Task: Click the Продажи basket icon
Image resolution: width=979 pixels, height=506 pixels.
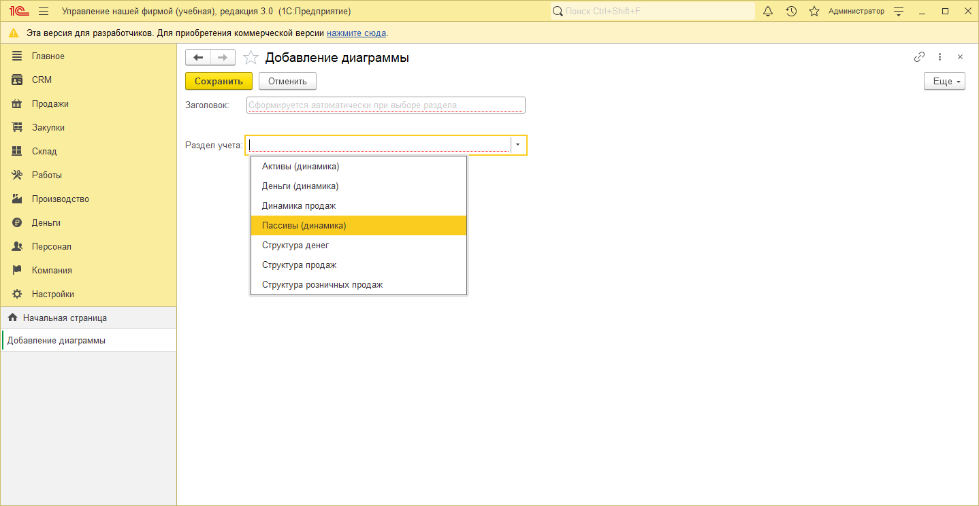Action: (x=17, y=103)
